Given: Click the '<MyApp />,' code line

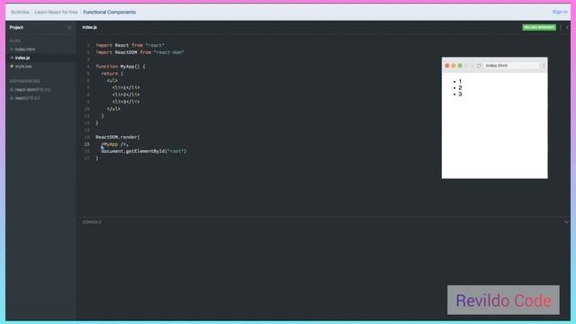Looking at the screenshot, I should [114, 144].
